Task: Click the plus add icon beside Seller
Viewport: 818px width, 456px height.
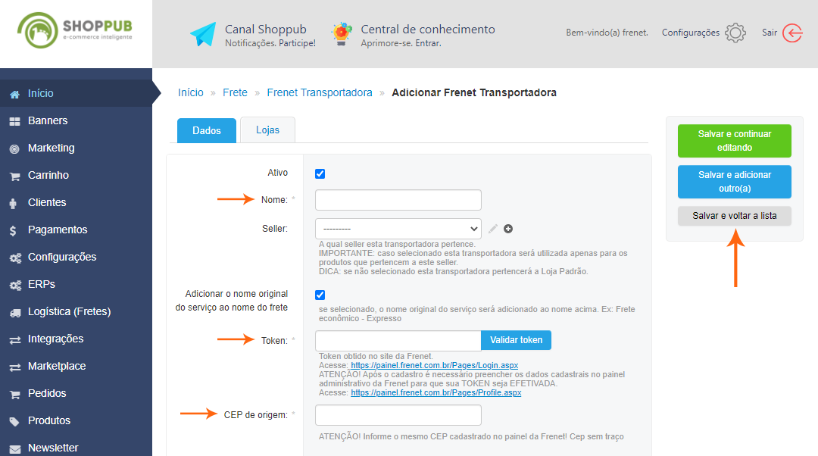Action: [508, 229]
